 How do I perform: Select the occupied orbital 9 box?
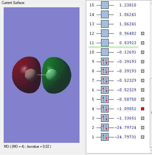[105, 62]
